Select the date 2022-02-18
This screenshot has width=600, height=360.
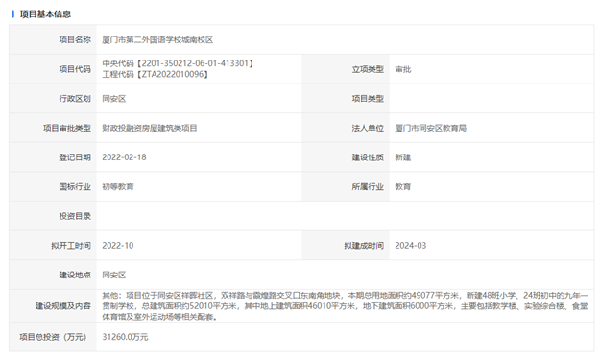pyautogui.click(x=124, y=157)
